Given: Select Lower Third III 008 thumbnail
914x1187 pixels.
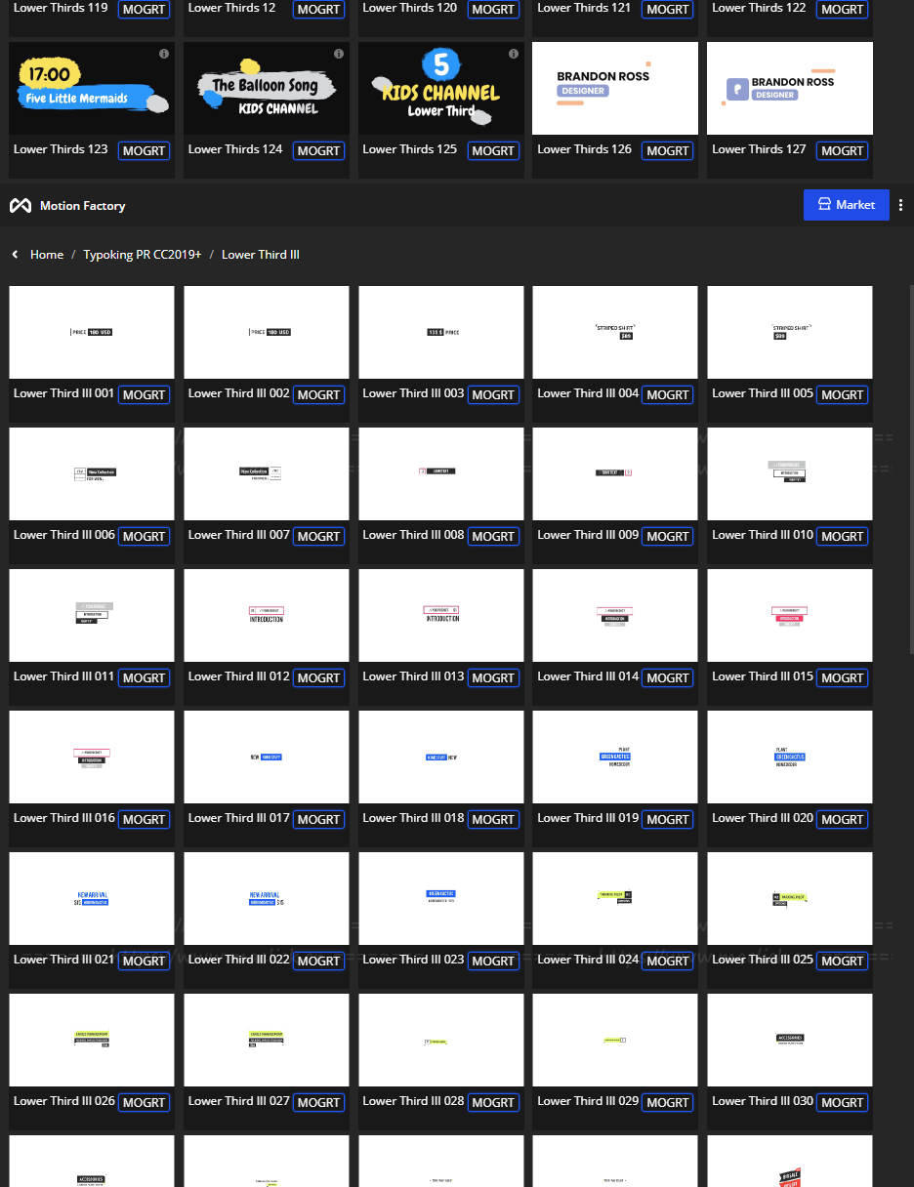Looking at the screenshot, I should click(441, 473).
